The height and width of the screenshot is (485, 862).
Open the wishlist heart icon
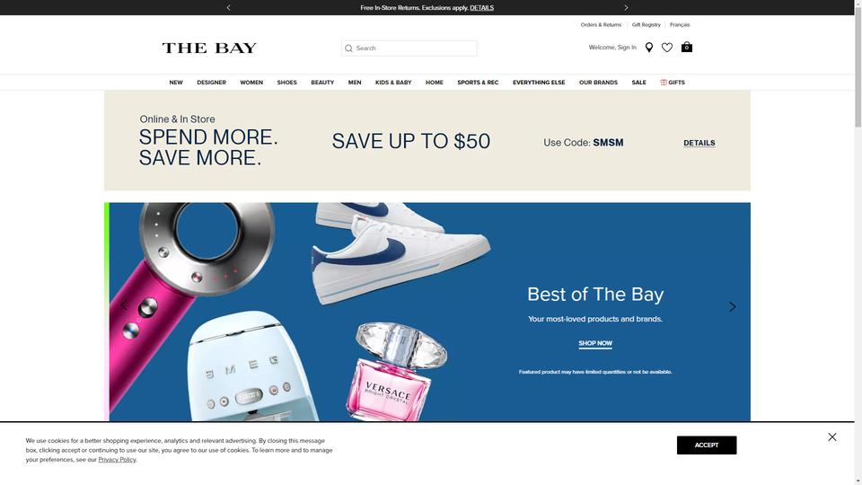(x=667, y=48)
